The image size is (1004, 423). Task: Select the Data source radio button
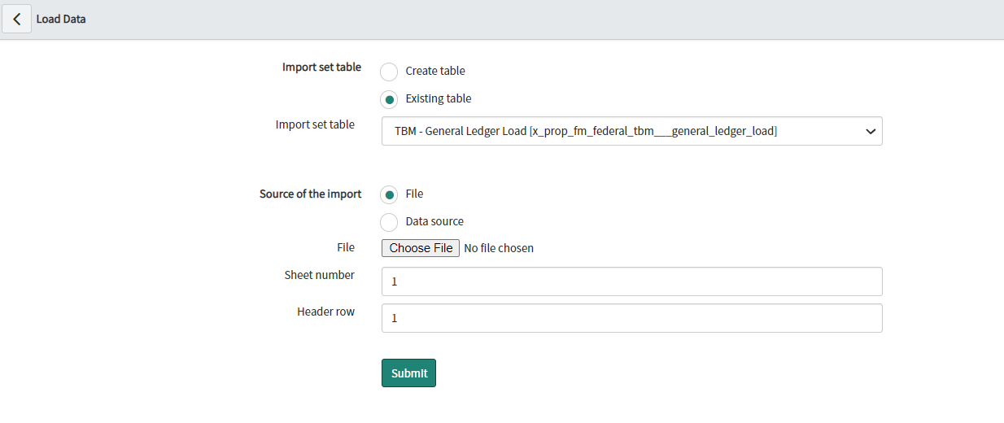(x=389, y=222)
